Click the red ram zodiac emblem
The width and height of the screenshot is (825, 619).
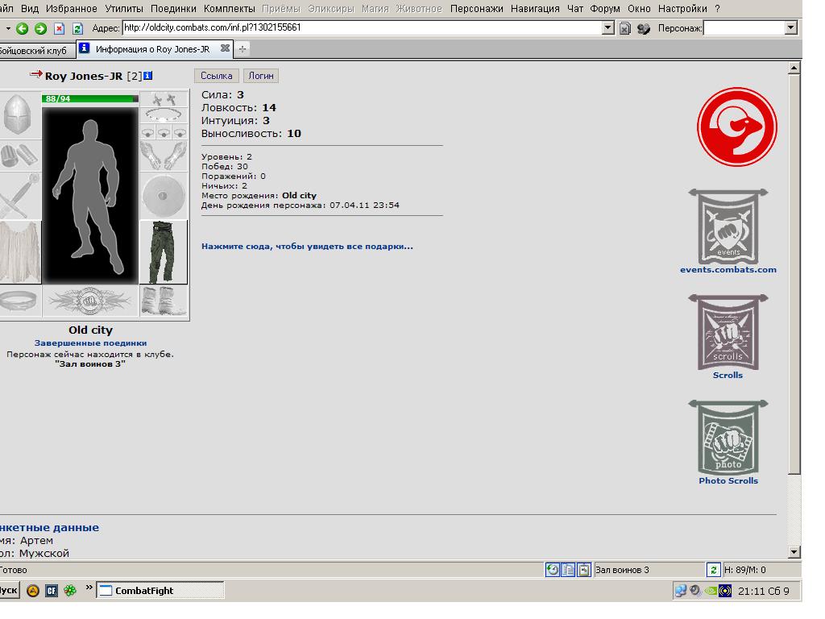click(736, 127)
